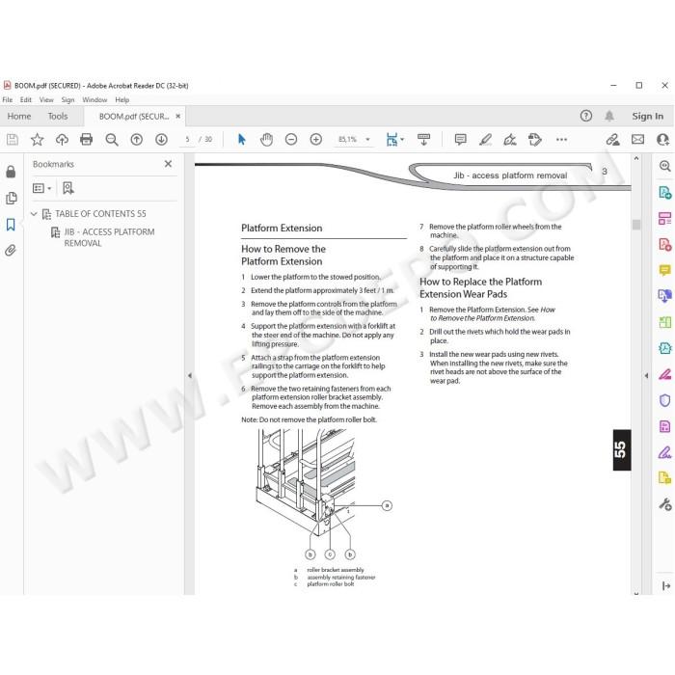
Task: Zoom in with plus icon
Action: (316, 140)
